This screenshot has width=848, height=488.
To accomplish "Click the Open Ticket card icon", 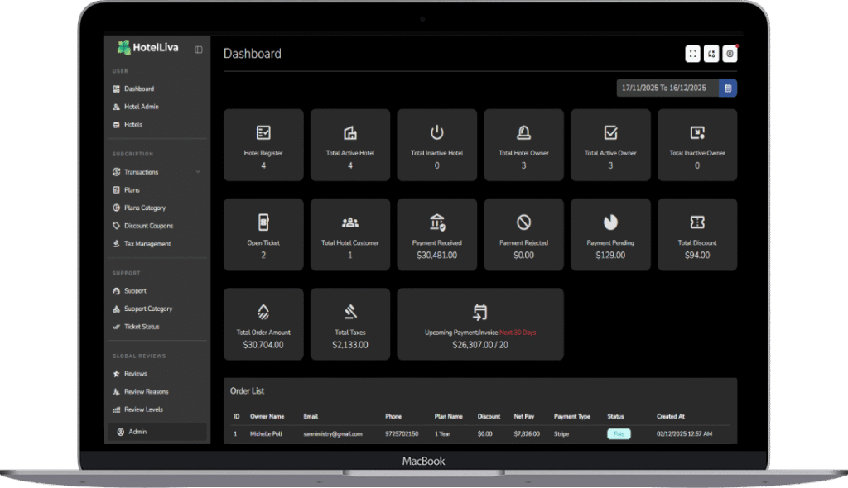I will coord(263,222).
